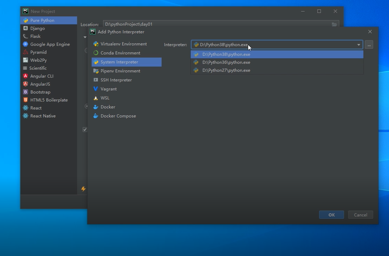
Task: Switch to Virtualenv Environment
Action: [127, 44]
